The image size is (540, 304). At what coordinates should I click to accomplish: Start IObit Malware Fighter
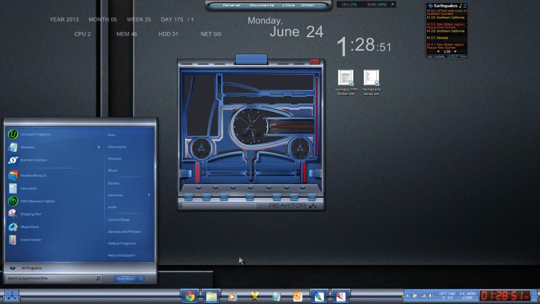click(31, 201)
